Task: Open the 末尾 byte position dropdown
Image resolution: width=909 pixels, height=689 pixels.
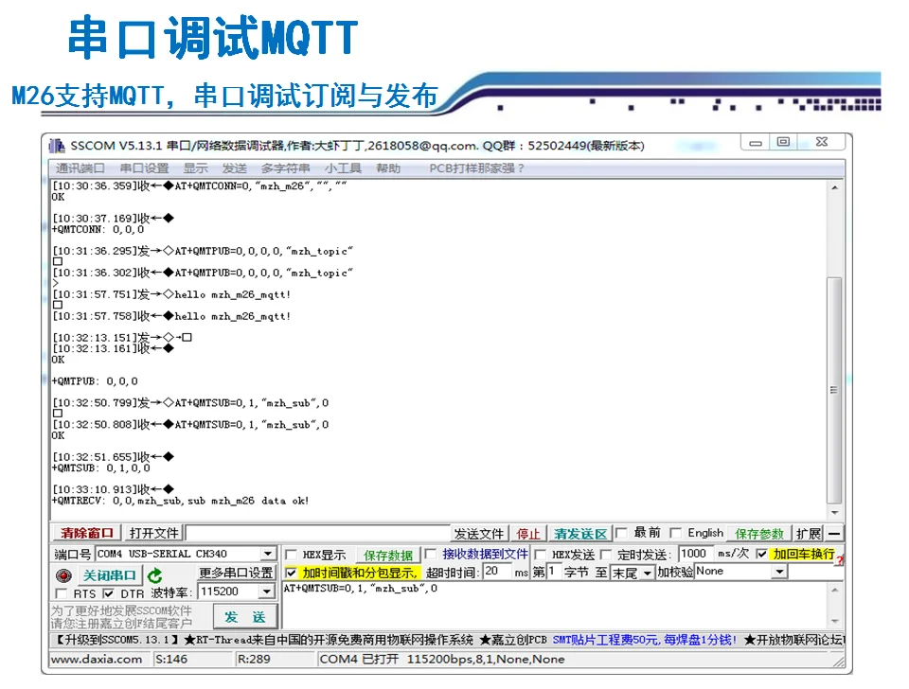Action: click(x=647, y=574)
